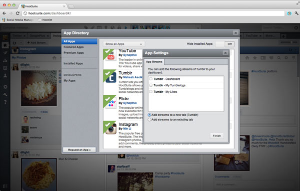Click the browser back arrow
The image size is (300, 191).
[x=4, y=13]
